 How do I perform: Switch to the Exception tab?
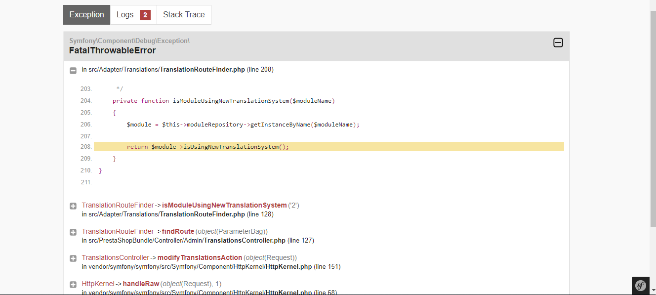pos(86,15)
